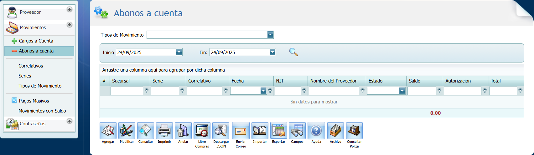Click the Exportar icon
This screenshot has height=155, width=534.
278,131
